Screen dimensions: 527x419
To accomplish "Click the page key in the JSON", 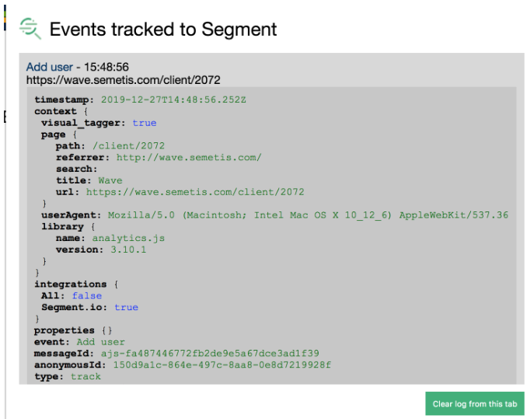I will coord(53,134).
